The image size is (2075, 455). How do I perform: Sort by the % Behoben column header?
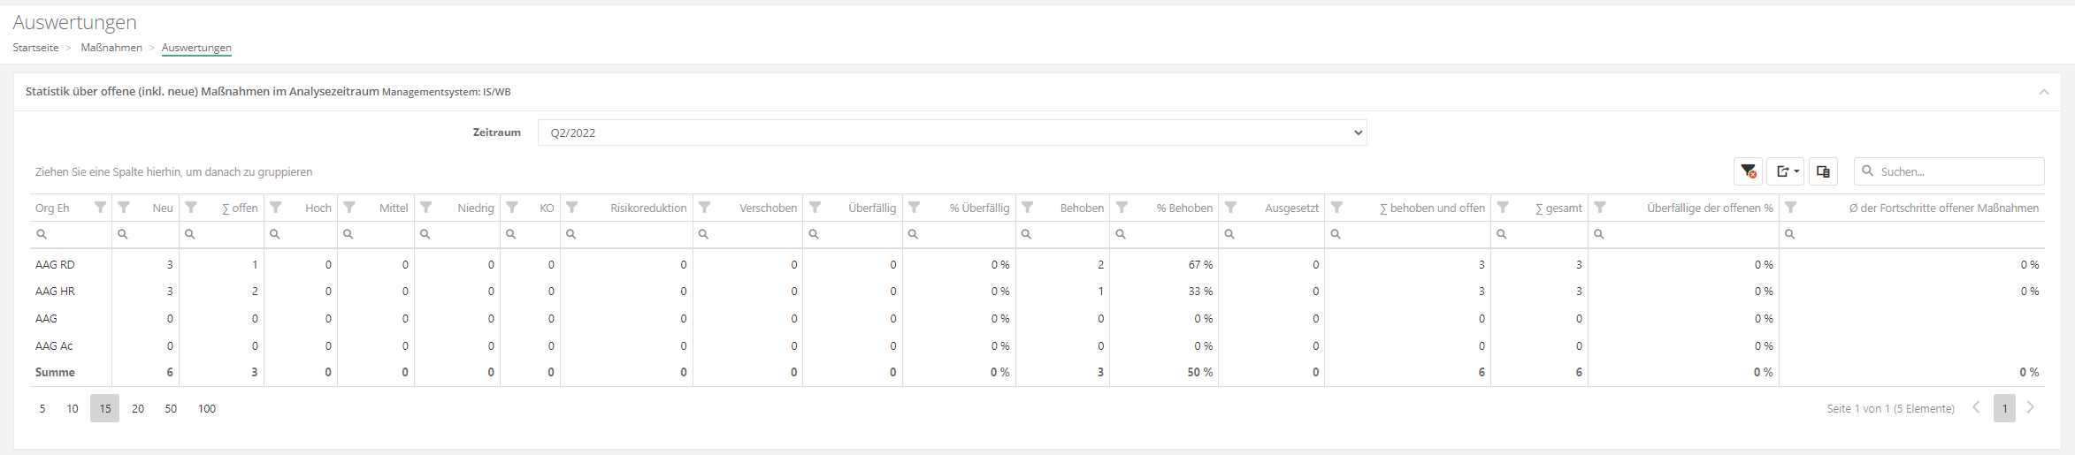pyautogui.click(x=1183, y=208)
